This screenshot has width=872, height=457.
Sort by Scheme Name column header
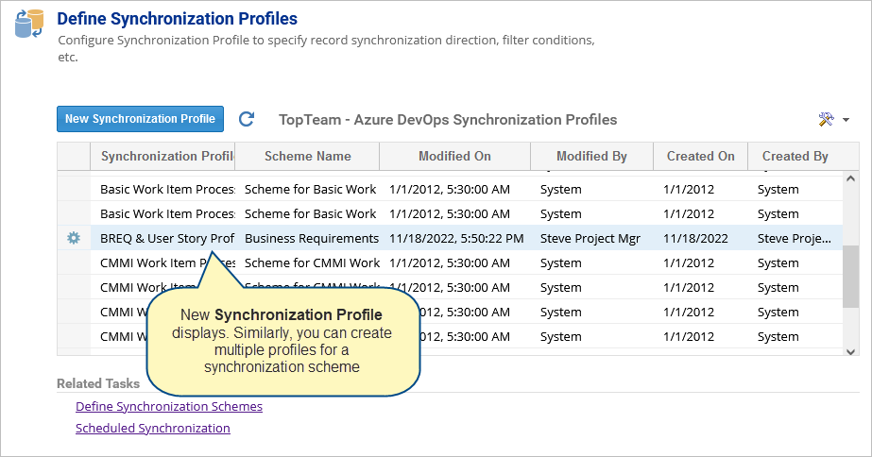click(x=308, y=156)
